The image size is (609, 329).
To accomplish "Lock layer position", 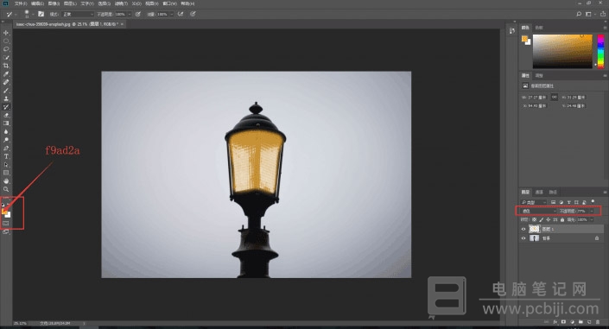I will (549, 220).
